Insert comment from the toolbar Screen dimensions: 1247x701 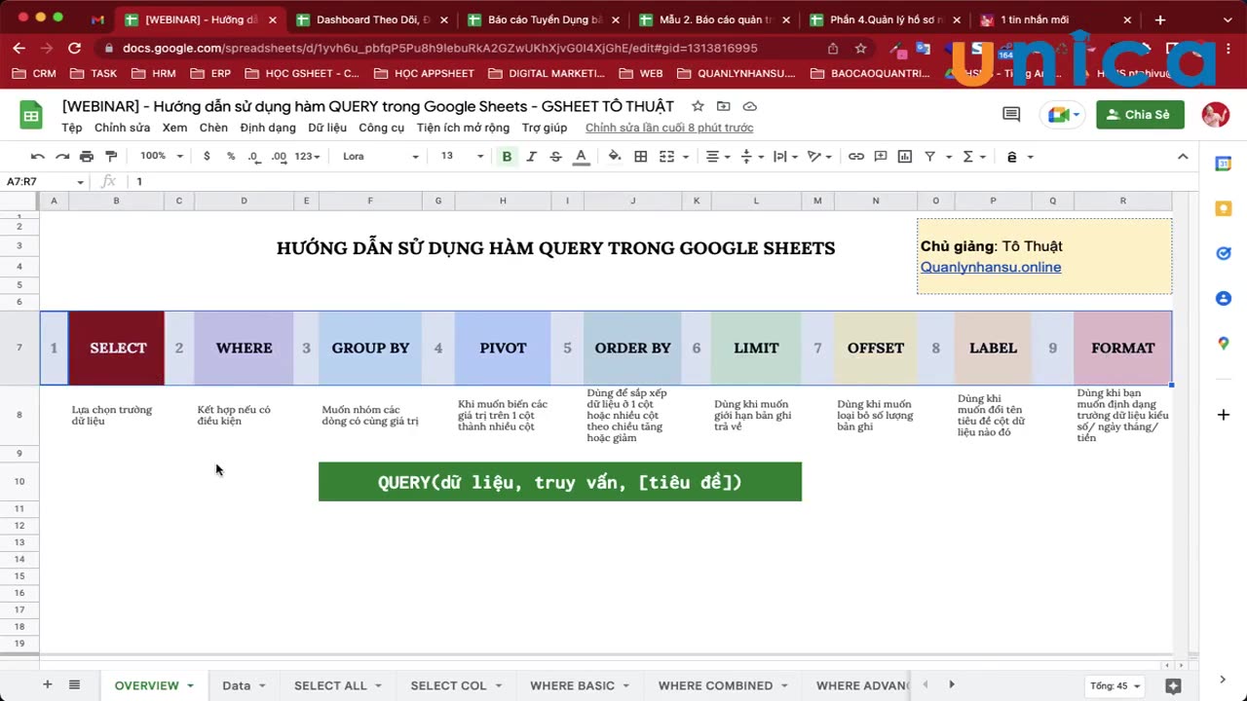881,157
